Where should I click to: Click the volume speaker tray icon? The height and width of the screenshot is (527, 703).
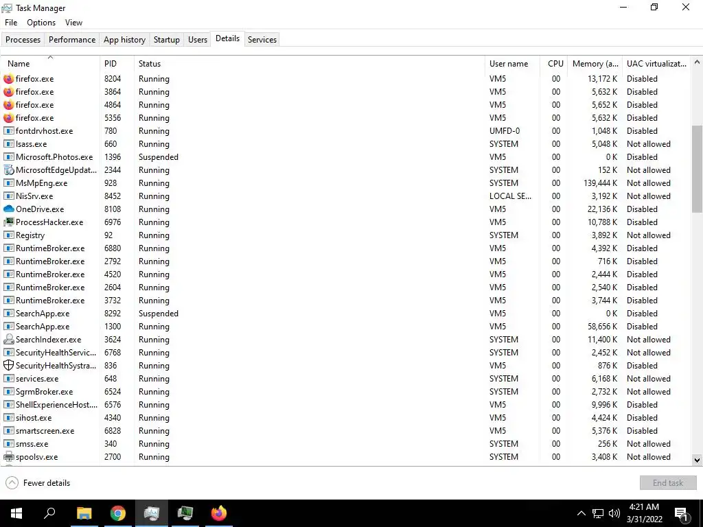pos(614,513)
